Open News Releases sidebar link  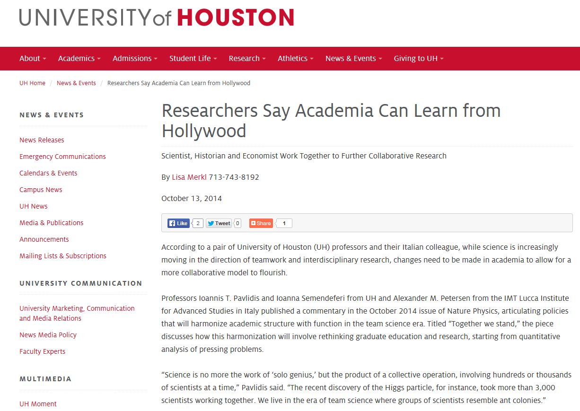pos(42,140)
